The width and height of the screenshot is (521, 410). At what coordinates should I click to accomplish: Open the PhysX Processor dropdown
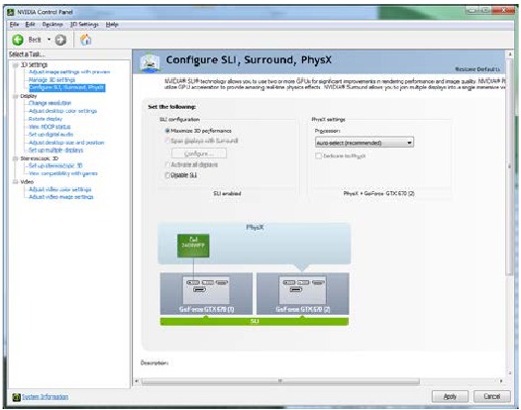[365, 143]
